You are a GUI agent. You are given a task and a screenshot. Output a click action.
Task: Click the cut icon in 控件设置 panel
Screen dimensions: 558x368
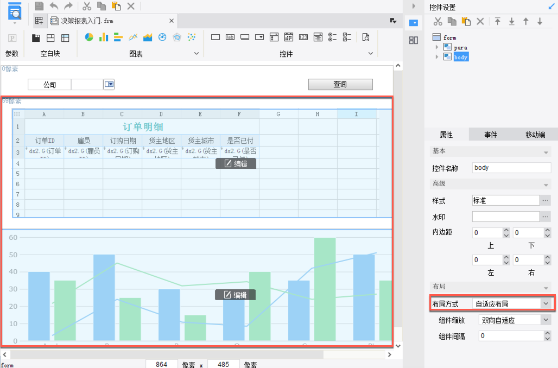pyautogui.click(x=437, y=21)
